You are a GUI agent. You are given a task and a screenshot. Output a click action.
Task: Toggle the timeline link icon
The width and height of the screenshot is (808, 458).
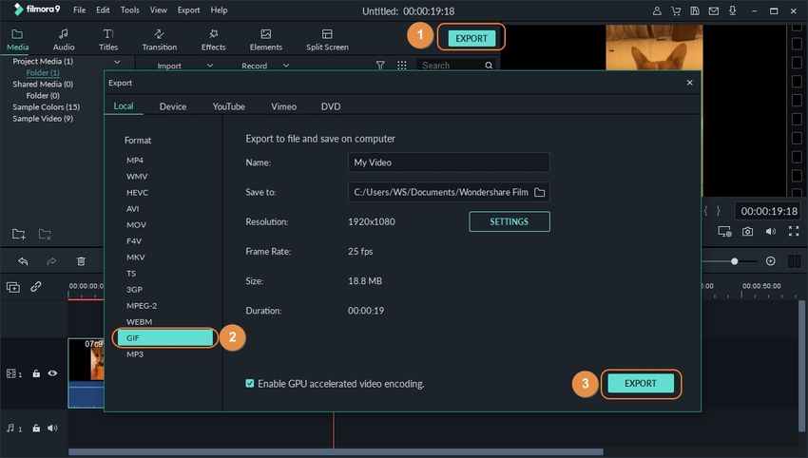[x=35, y=286]
